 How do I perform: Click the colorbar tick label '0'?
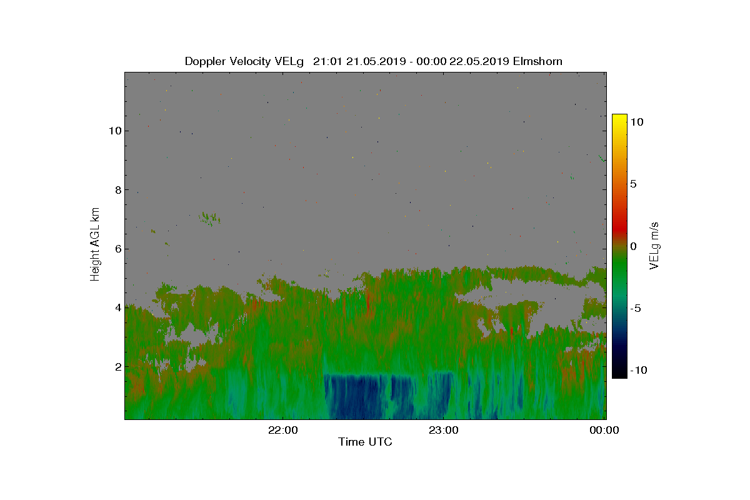(x=633, y=246)
